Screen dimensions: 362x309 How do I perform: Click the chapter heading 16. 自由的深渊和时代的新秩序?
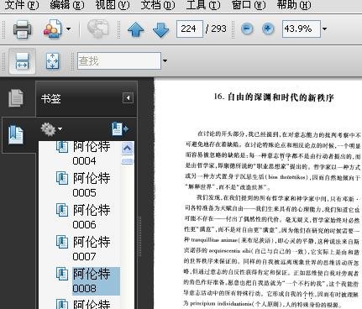274,97
